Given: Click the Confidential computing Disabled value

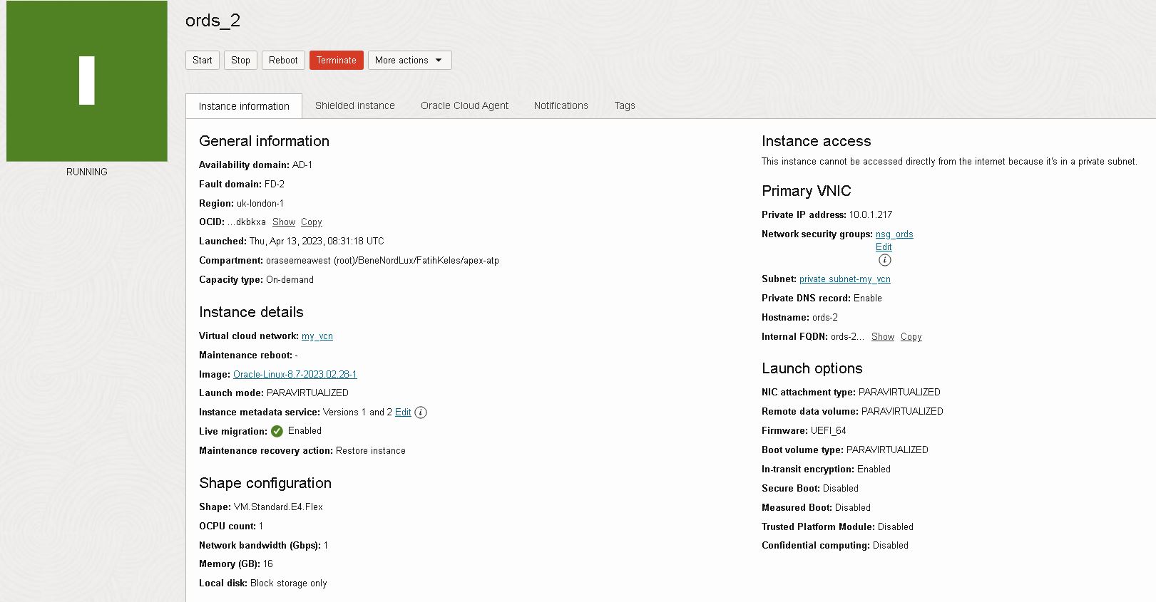Looking at the screenshot, I should pyautogui.click(x=891, y=546).
